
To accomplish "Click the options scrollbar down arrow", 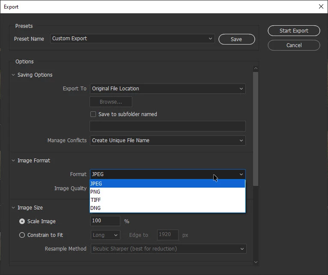I will click(256, 262).
